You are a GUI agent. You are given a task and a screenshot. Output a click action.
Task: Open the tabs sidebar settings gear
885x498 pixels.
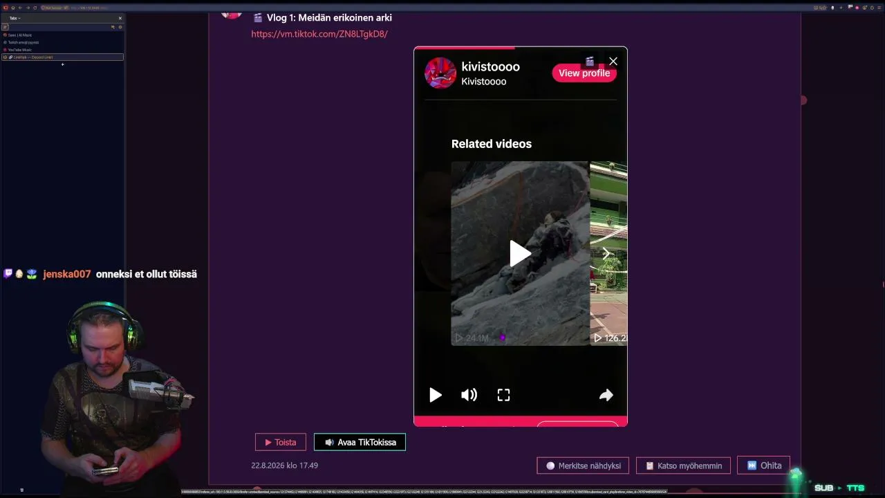pos(120,27)
